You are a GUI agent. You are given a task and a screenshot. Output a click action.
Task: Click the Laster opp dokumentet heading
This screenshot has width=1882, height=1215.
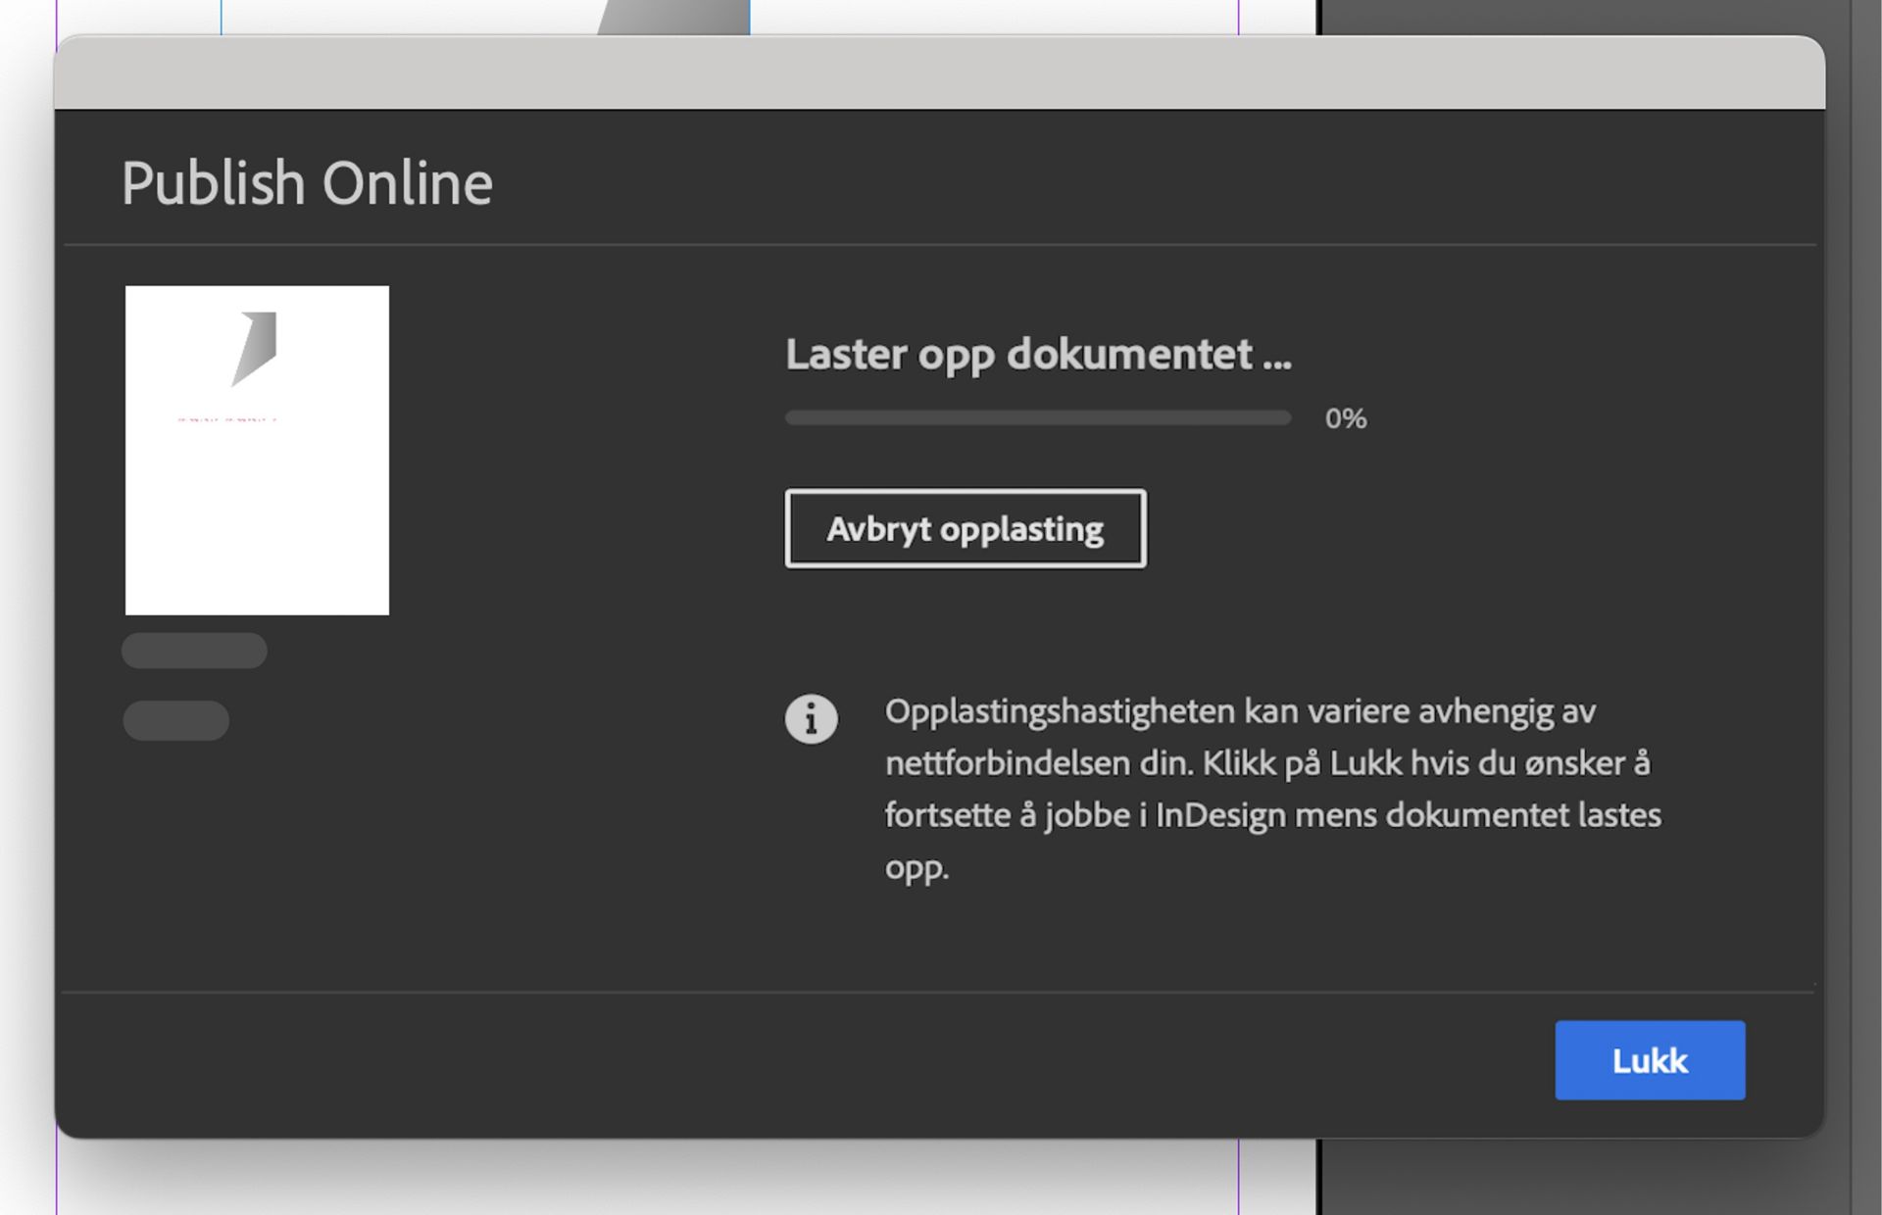pos(1037,355)
